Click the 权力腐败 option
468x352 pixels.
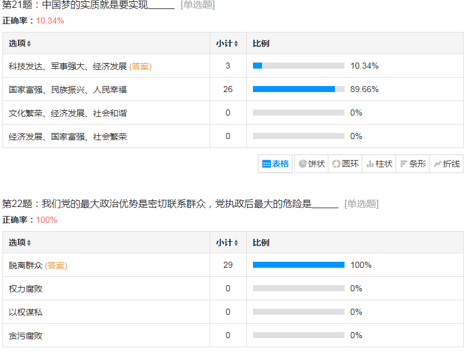tap(25, 289)
